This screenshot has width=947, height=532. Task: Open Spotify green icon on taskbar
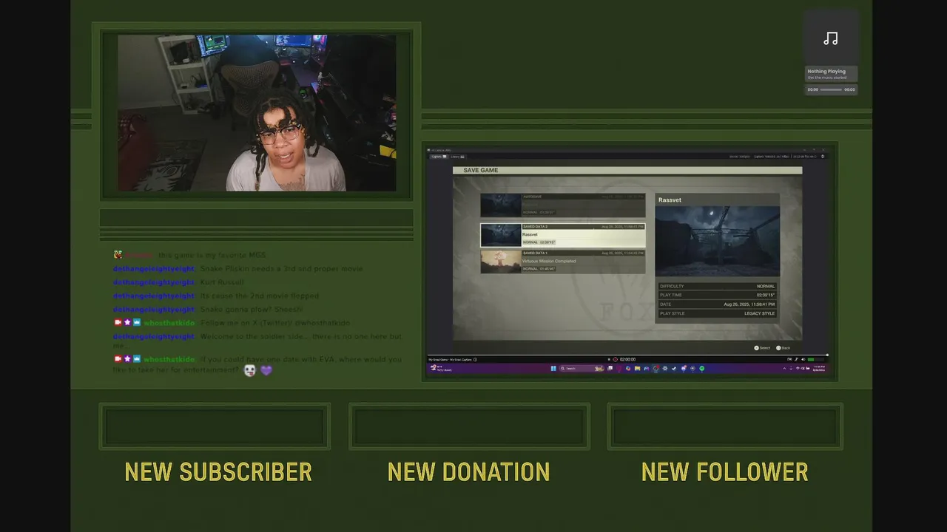point(701,368)
